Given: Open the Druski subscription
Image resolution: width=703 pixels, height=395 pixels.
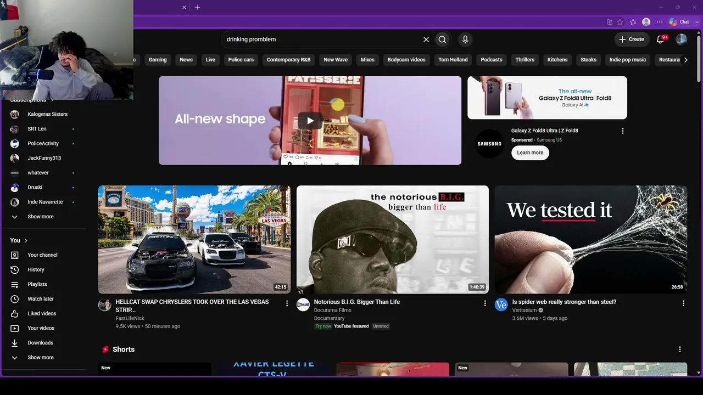Looking at the screenshot, I should [x=43, y=188].
